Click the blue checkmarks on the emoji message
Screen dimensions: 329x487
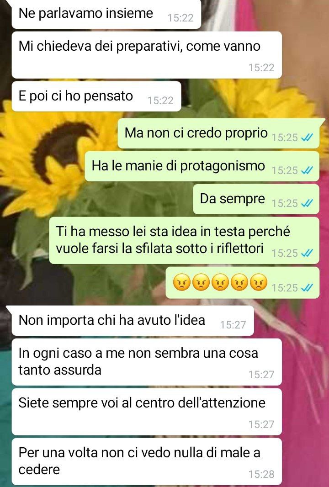tap(307, 288)
